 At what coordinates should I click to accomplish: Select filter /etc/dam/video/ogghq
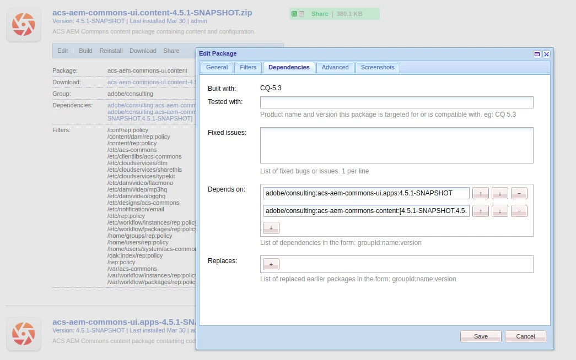136,196
